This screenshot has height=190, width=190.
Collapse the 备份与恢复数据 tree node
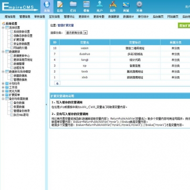(x=3, y=99)
